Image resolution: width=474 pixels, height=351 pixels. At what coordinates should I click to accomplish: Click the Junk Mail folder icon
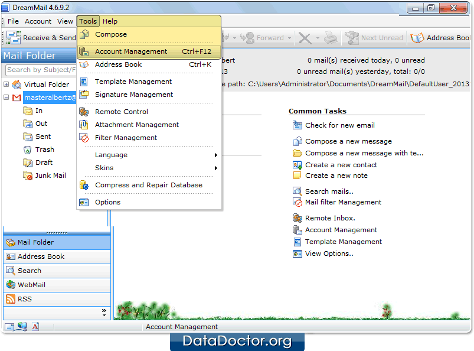(28, 176)
